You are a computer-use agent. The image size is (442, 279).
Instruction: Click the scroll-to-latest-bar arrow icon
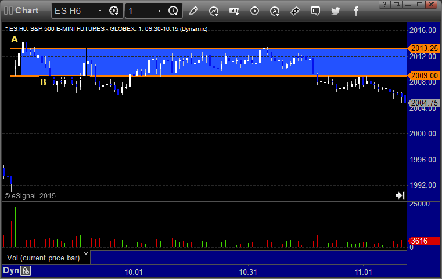(400, 195)
